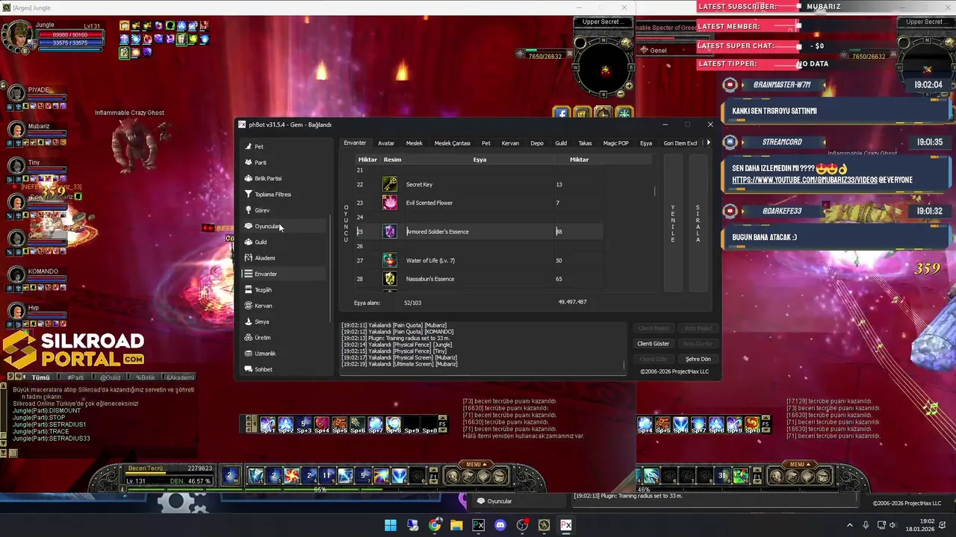Image resolution: width=956 pixels, height=537 pixels.
Task: Switch to the Meslek tab
Action: [415, 143]
